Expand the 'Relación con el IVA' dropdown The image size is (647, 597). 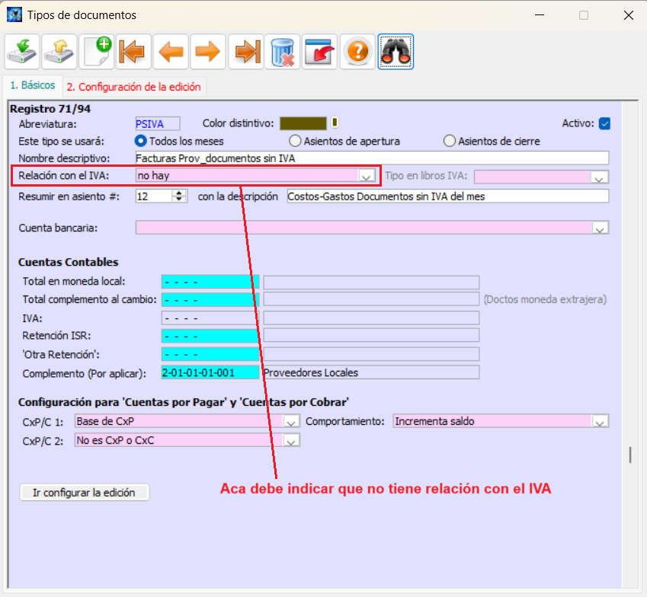pyautogui.click(x=367, y=177)
